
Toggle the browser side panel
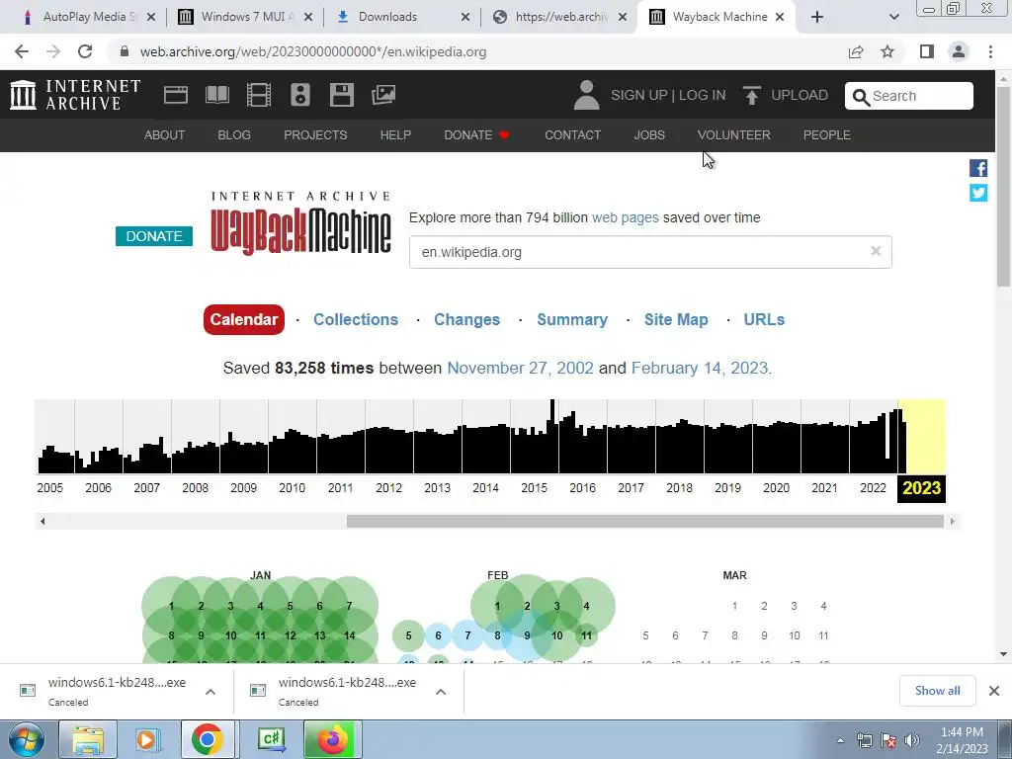(927, 51)
